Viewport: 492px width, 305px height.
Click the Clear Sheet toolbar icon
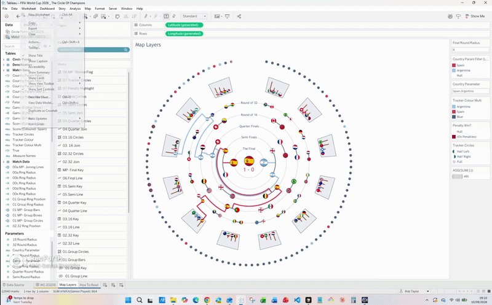(x=103, y=17)
